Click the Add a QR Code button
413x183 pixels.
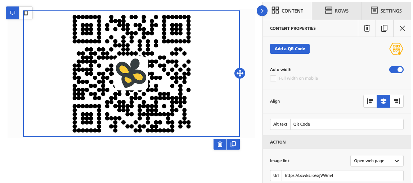289,49
